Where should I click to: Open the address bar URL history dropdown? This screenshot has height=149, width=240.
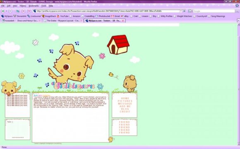click(x=181, y=11)
